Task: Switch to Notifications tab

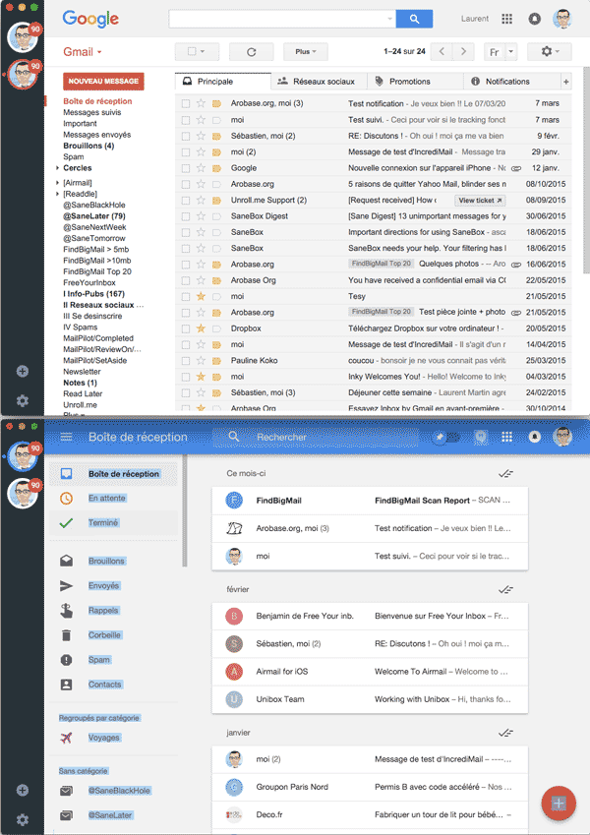Action: click(x=512, y=82)
